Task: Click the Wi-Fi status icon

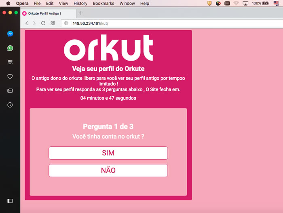Action: pyautogui.click(x=236, y=3)
